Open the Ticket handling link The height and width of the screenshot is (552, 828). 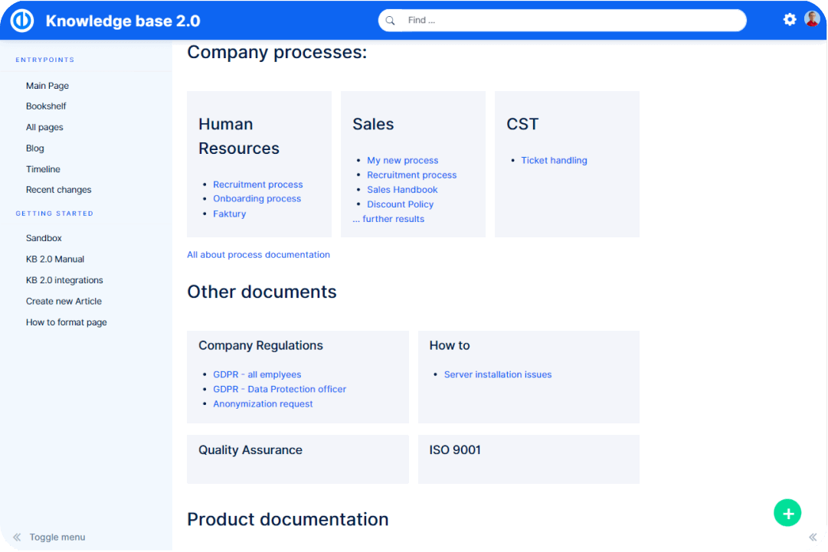tap(554, 161)
